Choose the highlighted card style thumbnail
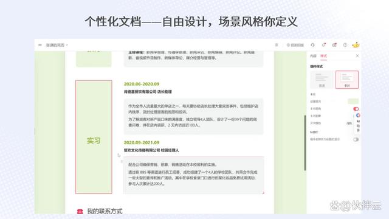The height and width of the screenshot is (219, 389). pos(347,80)
